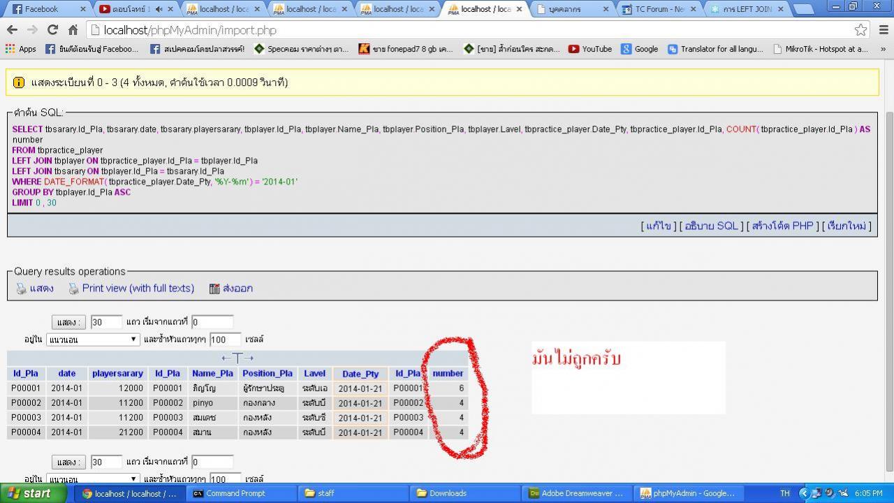This screenshot has width=894, height=503.
Task: Open the Chrome menu button
Action: pyautogui.click(x=883, y=30)
